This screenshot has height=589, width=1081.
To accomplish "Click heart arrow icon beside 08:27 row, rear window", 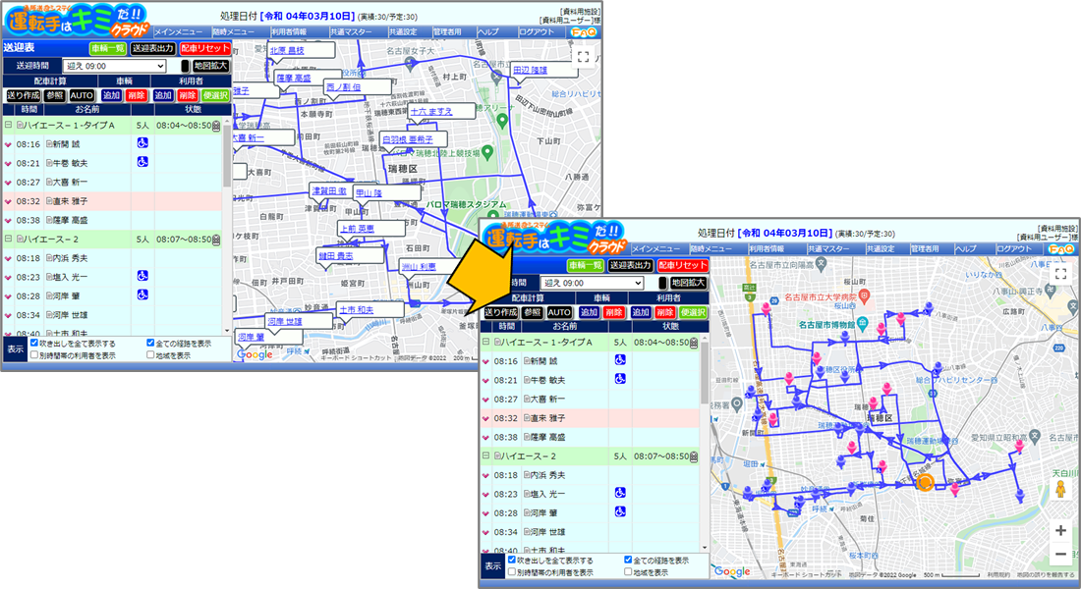I will coord(8,183).
